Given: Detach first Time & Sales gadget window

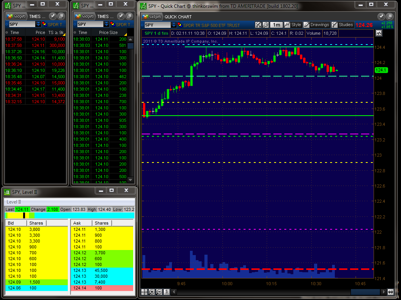Looking at the screenshot, I should point(61,16).
